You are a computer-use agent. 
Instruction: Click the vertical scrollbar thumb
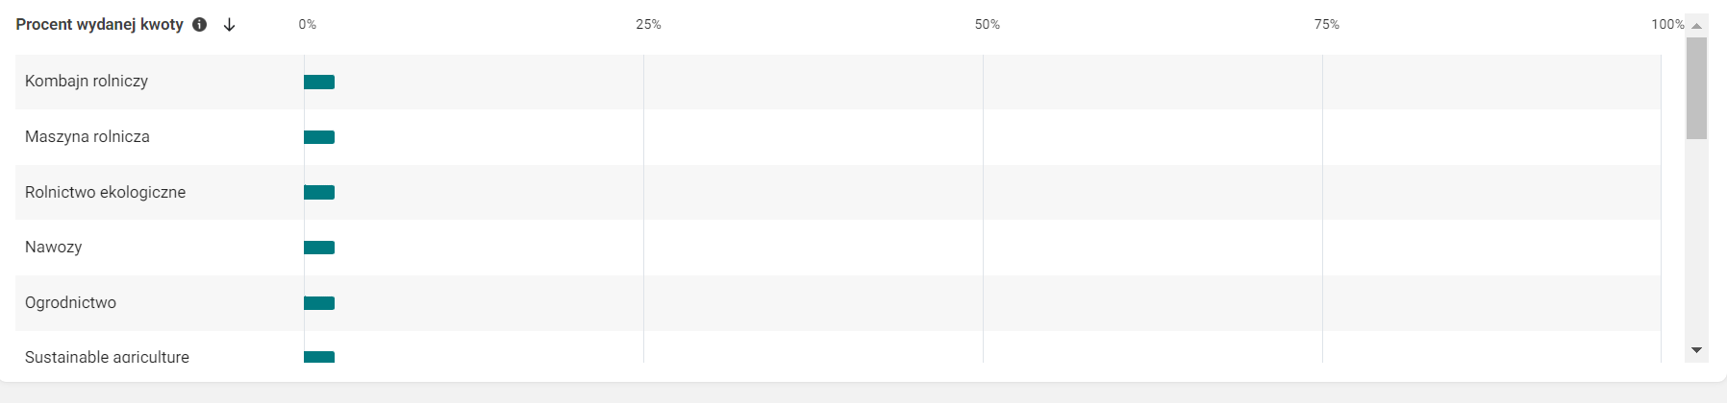1696,88
